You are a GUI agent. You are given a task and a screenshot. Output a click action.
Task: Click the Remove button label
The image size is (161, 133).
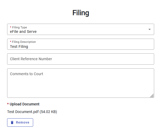coord(23,122)
